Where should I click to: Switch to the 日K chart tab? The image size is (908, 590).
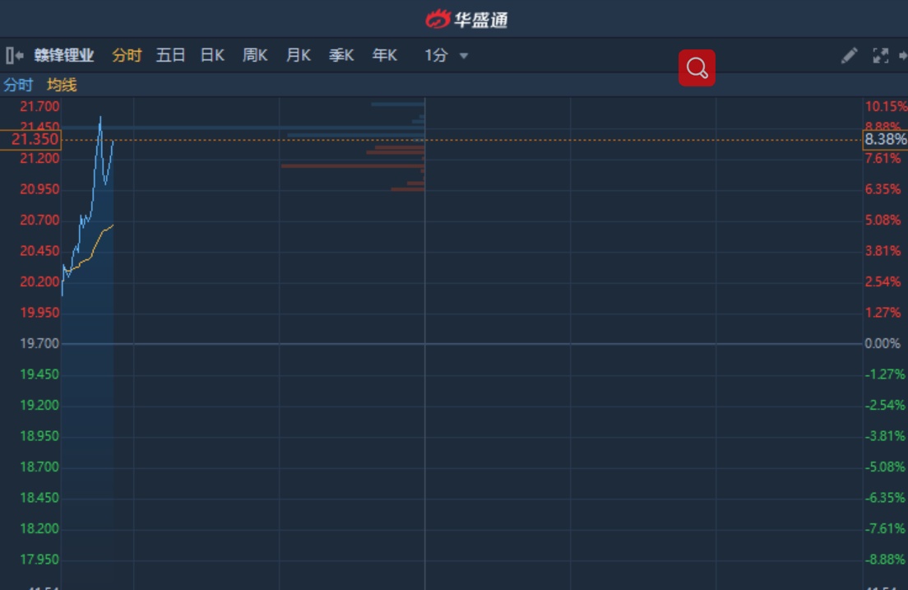point(212,56)
